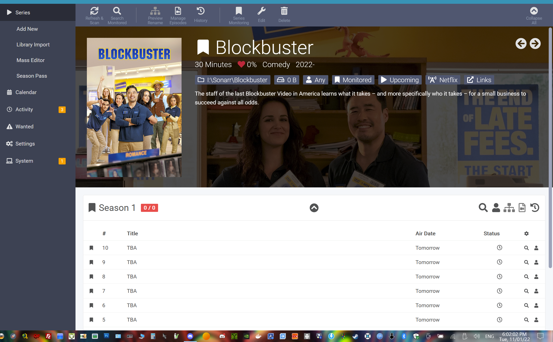Open interactive search for episode 8

pos(536,277)
